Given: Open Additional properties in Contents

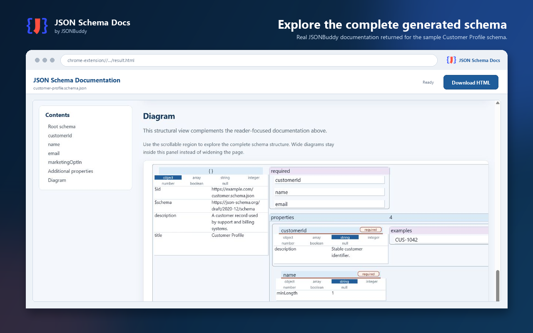Looking at the screenshot, I should (70, 171).
